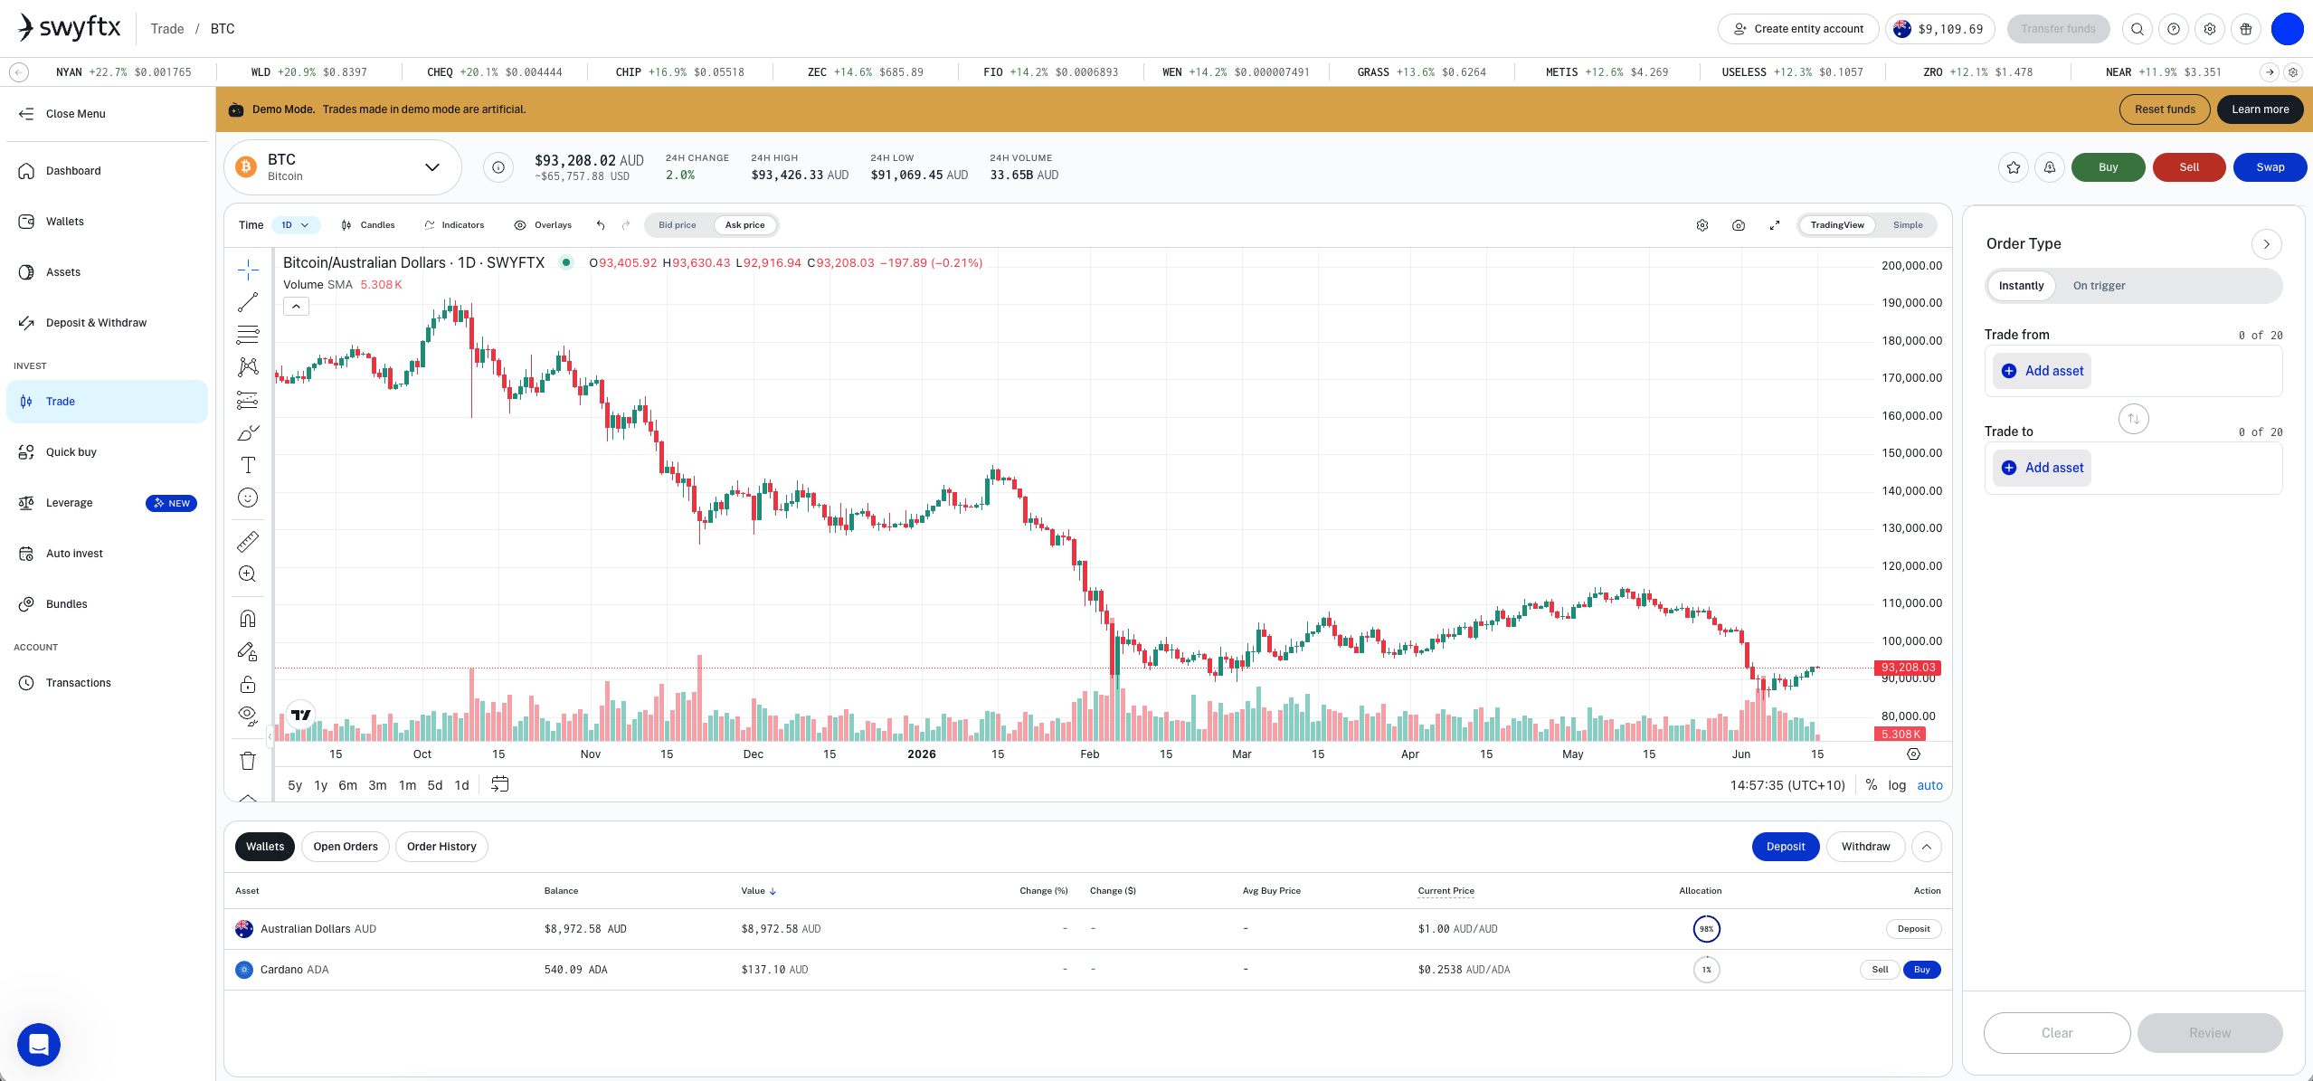Click Add asset under Trade from
The width and height of the screenshot is (2313, 1081).
coord(2043,371)
